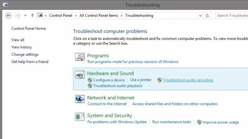Open Troubleshoot audio recording link

pos(188,80)
